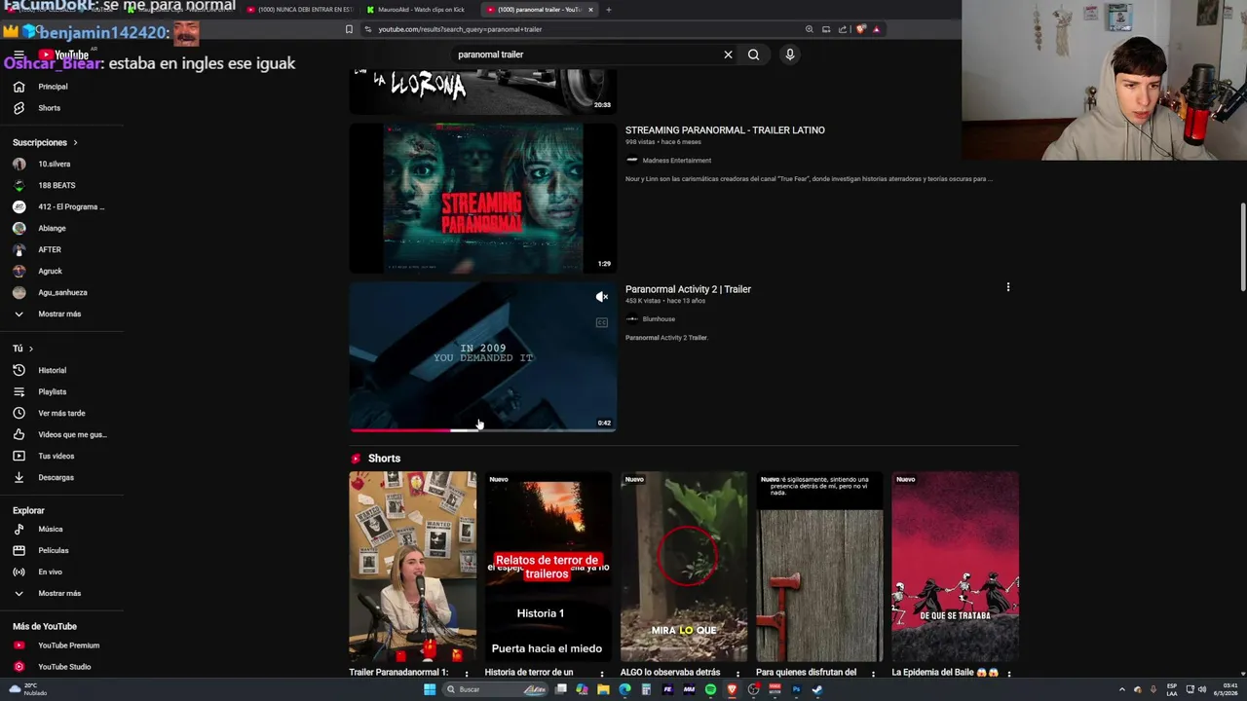Bookmark this page in the address bar
The image size is (1247, 701).
pos(349,29)
